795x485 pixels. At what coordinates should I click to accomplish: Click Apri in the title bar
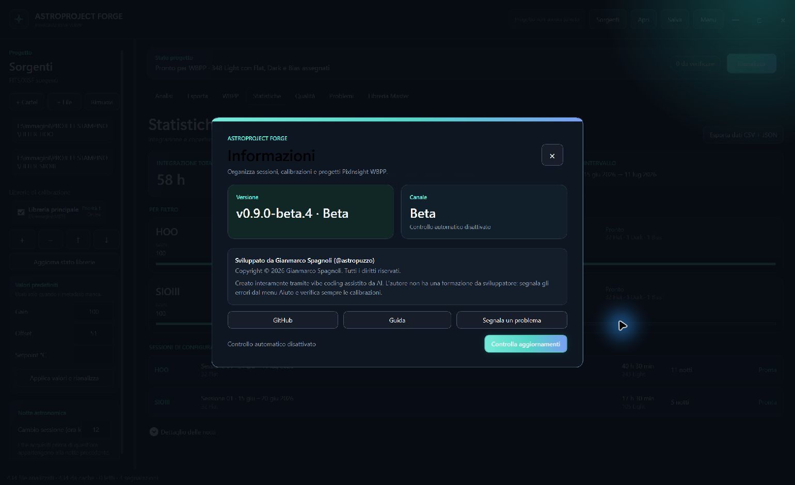(643, 20)
